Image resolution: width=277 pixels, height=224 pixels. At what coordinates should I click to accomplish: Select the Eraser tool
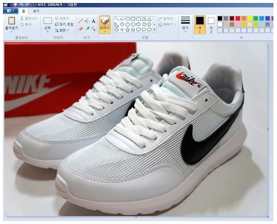tap(80, 29)
